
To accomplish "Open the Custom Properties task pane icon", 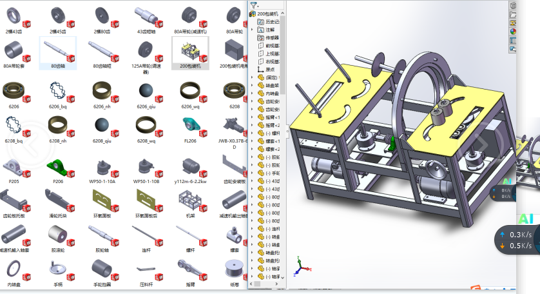I will click(513, 41).
